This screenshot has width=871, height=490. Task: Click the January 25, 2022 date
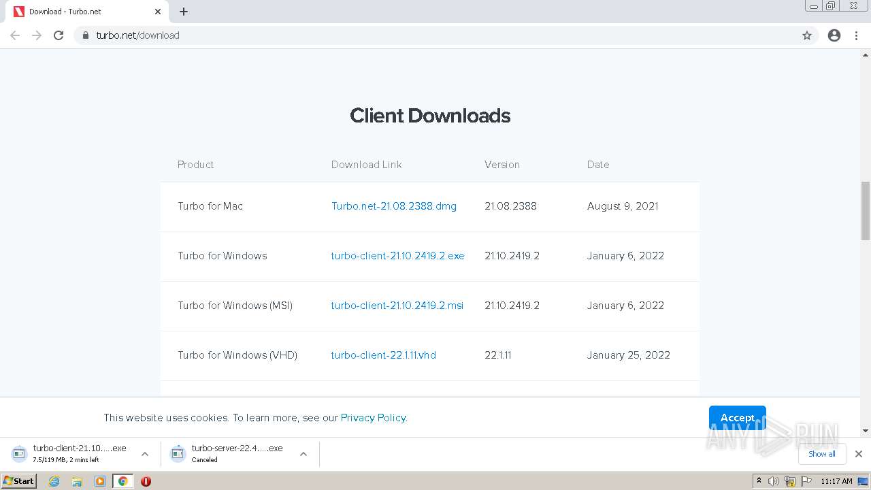click(629, 355)
